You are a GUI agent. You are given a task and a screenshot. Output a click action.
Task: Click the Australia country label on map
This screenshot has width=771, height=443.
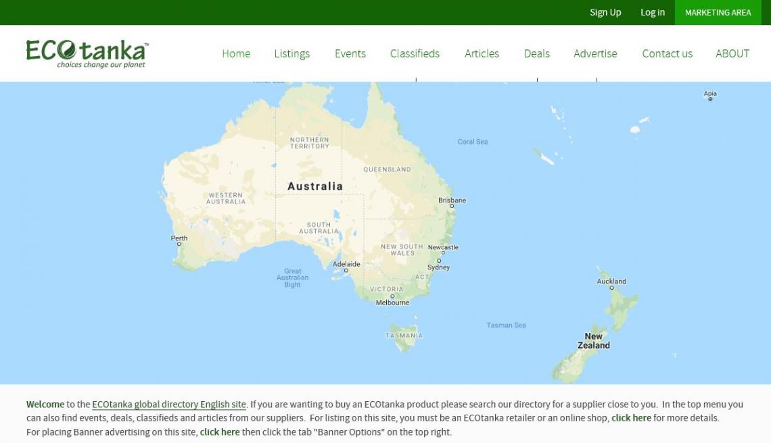click(315, 186)
